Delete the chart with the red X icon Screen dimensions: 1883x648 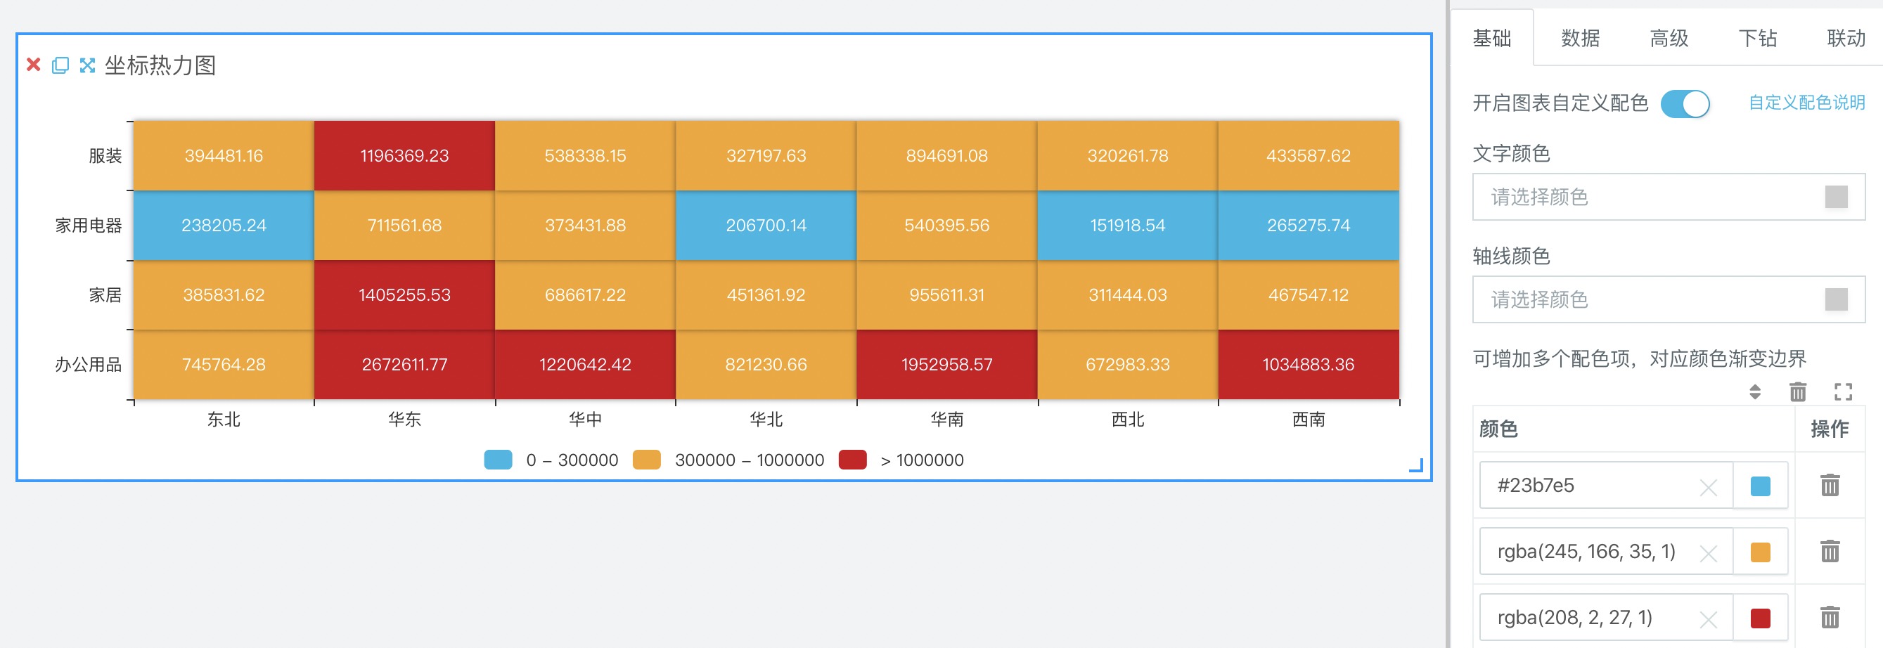33,65
